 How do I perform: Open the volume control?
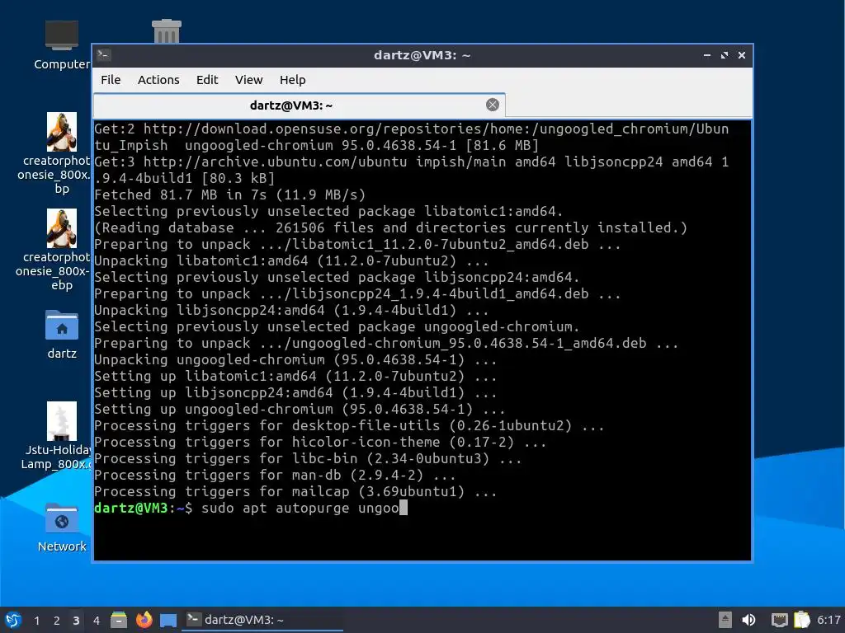point(748,620)
